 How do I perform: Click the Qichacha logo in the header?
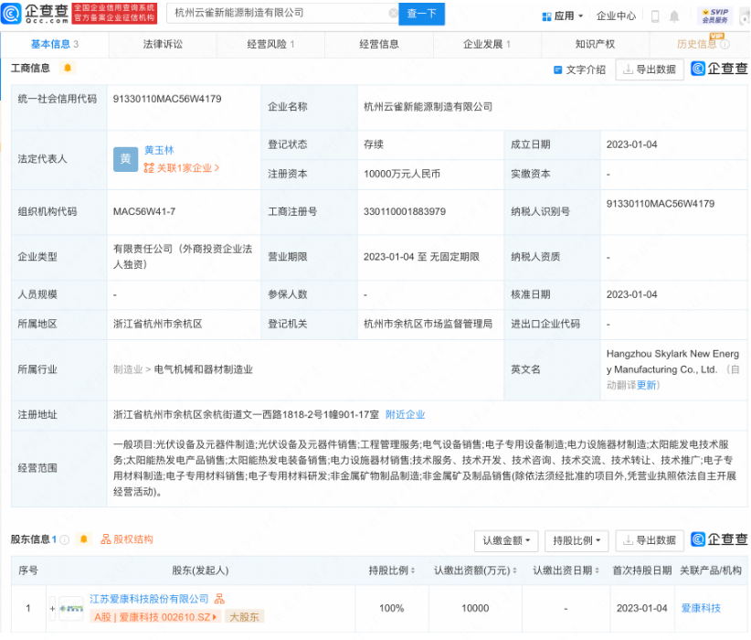(35, 14)
